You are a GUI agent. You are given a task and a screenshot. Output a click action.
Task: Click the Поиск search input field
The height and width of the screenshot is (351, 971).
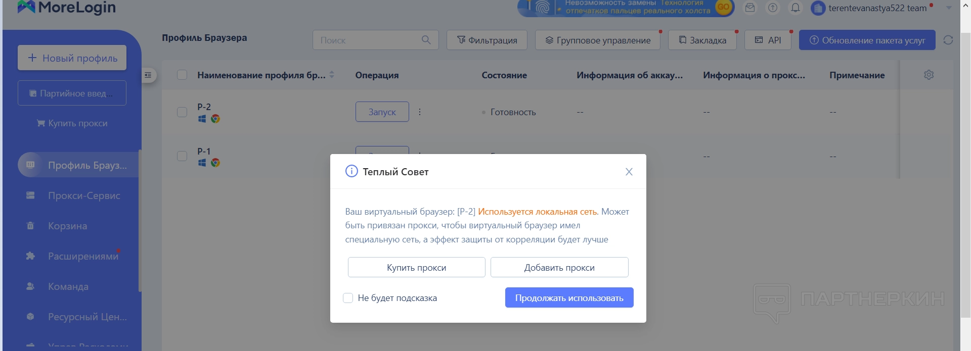369,40
